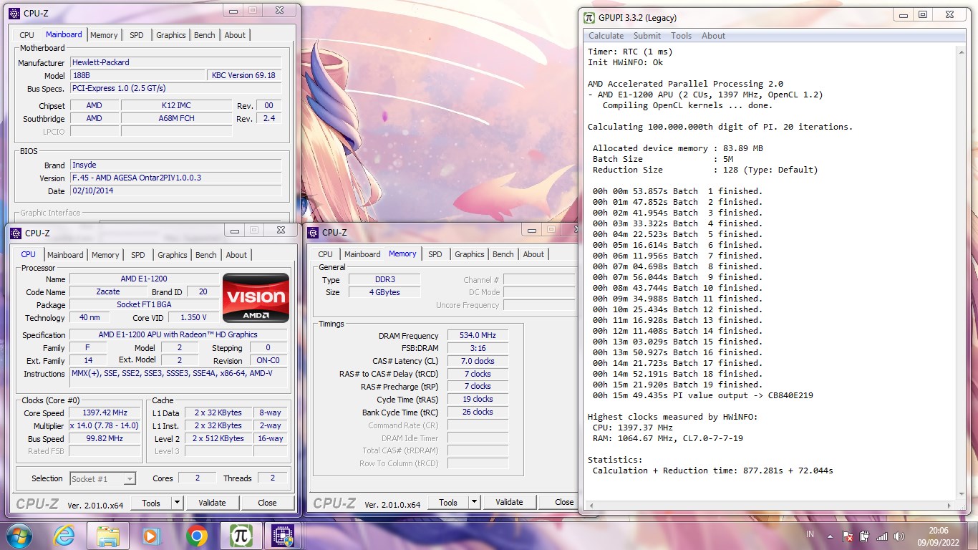Click the GPUPI pi icon in title bar
Screen dimensions: 978x550
(589, 18)
